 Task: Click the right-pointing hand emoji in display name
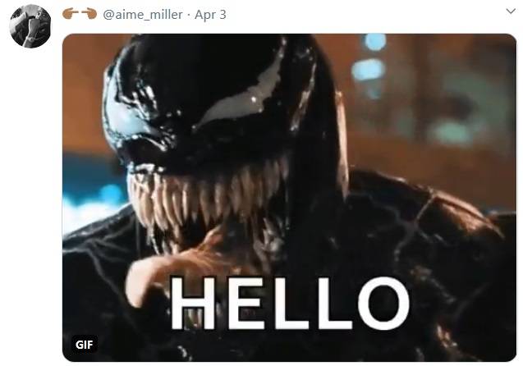point(89,14)
